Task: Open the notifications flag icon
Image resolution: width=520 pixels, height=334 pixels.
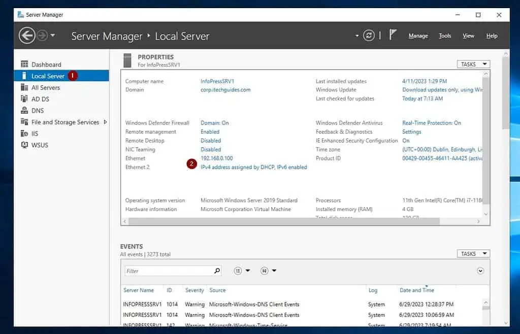Action: (x=393, y=35)
